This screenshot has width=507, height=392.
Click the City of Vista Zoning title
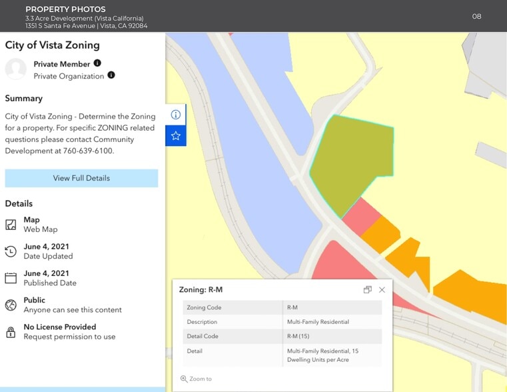[x=53, y=45]
